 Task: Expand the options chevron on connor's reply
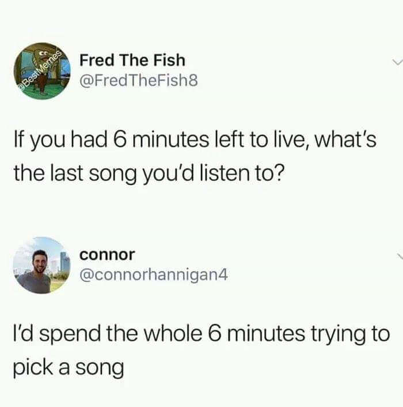pos(400,256)
